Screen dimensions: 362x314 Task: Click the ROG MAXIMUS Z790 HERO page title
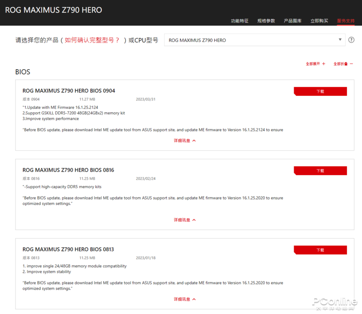pyautogui.click(x=53, y=10)
